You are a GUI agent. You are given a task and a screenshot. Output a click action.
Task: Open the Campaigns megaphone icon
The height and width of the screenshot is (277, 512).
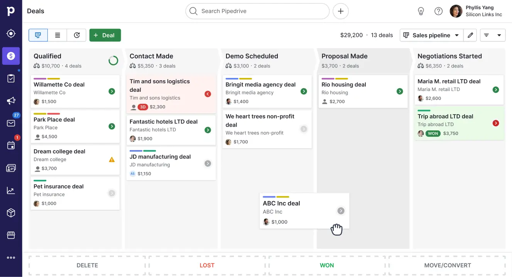(11, 101)
